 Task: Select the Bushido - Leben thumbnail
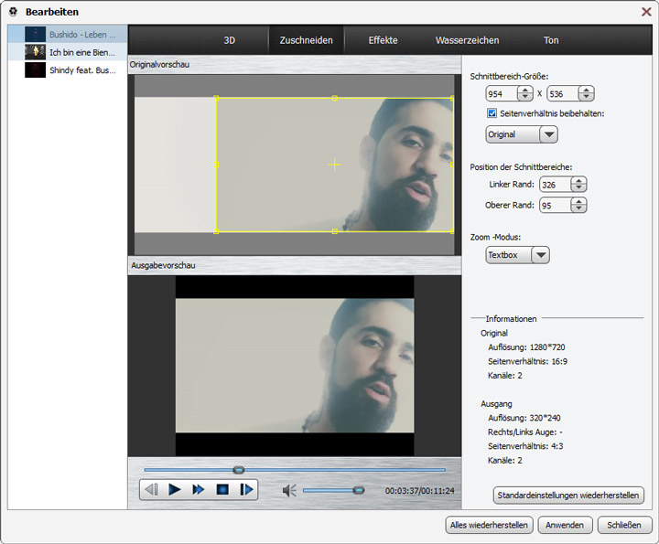36,35
